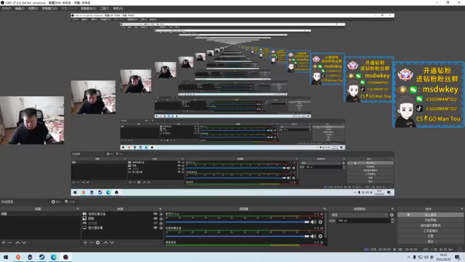Open the 编辑(E) menu
465x262 pixels.
(x=20, y=8)
